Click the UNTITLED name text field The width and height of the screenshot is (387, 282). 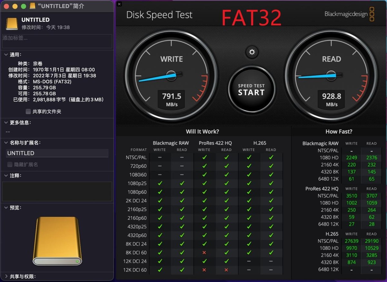[x=57, y=153]
